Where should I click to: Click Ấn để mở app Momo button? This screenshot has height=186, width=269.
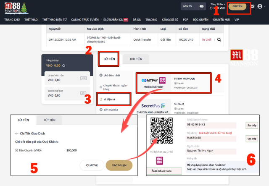tap(164, 171)
